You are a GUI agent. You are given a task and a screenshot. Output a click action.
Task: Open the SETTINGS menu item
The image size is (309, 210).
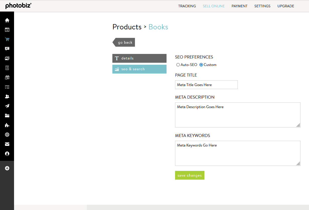[x=262, y=6]
